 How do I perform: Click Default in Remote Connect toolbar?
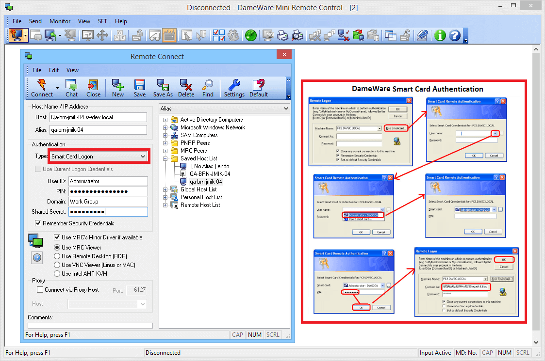259,88
